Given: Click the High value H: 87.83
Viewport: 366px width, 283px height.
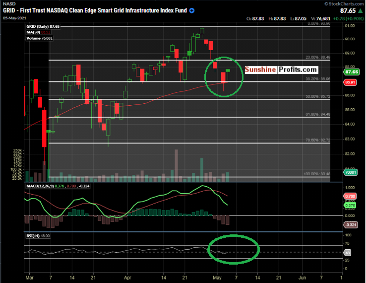Looking at the screenshot, I should click(x=277, y=18).
